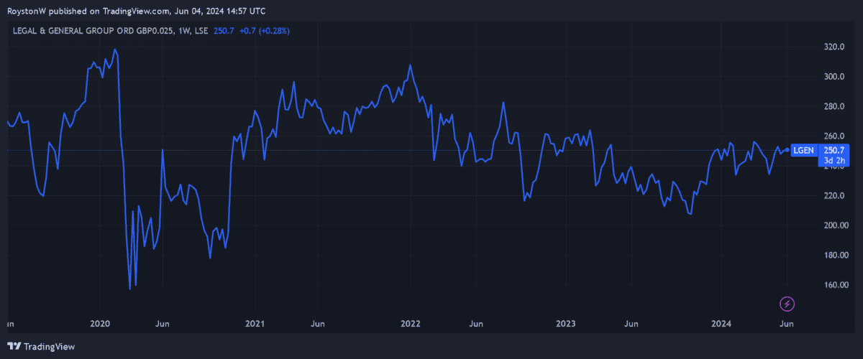Image resolution: width=863 pixels, height=359 pixels.
Task: Click the 2024 label on time axis
Action: (721, 325)
